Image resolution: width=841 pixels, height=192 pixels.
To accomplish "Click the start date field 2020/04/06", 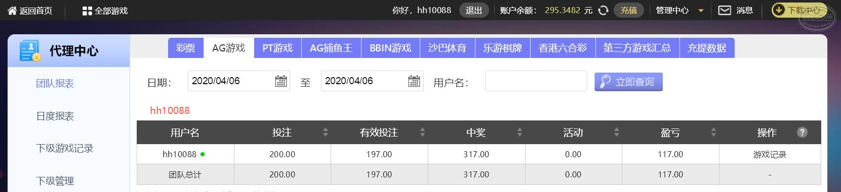I will [x=238, y=81].
